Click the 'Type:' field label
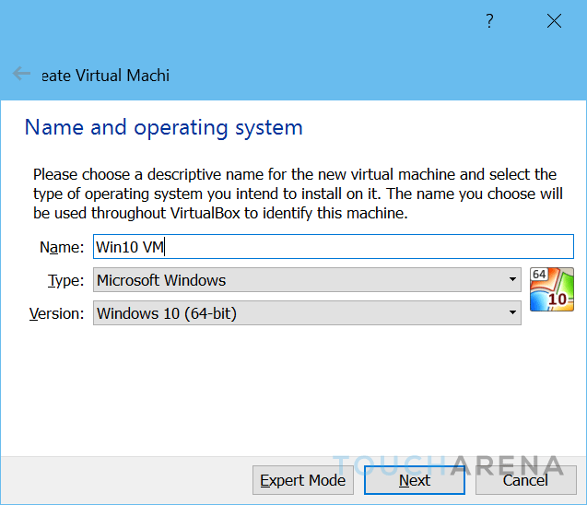The width and height of the screenshot is (587, 505). pos(66,280)
